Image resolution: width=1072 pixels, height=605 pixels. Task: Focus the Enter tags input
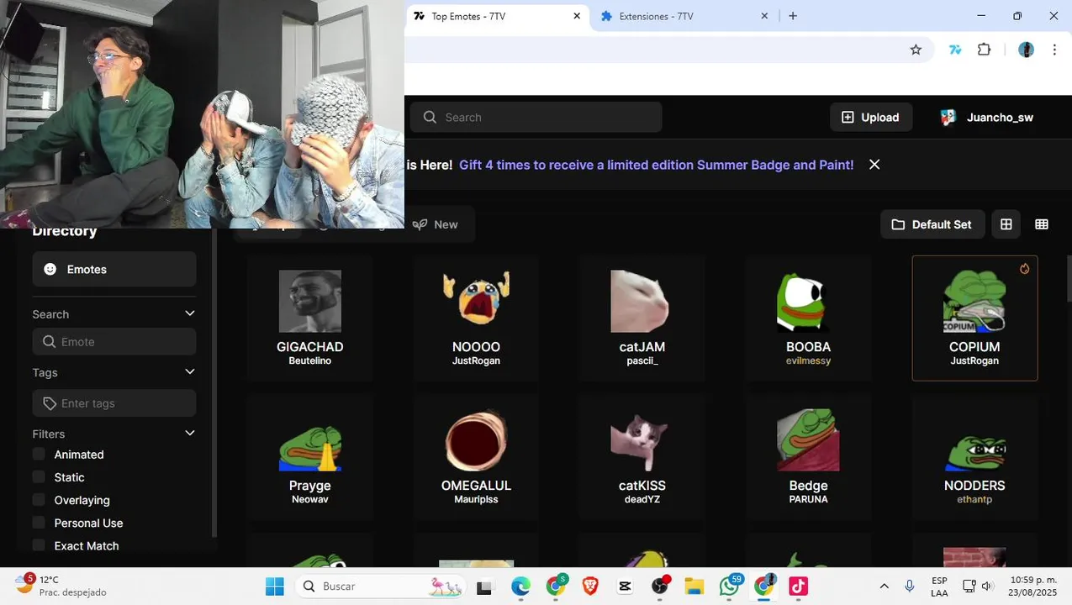pyautogui.click(x=114, y=403)
